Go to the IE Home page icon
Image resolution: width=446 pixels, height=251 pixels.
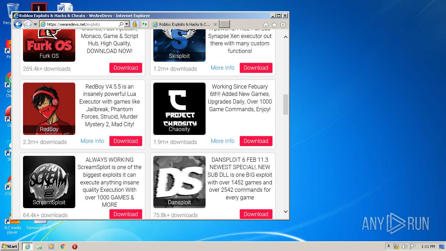(266, 25)
